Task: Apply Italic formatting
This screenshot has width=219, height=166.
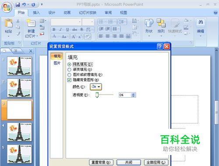Action: (x=60, y=29)
